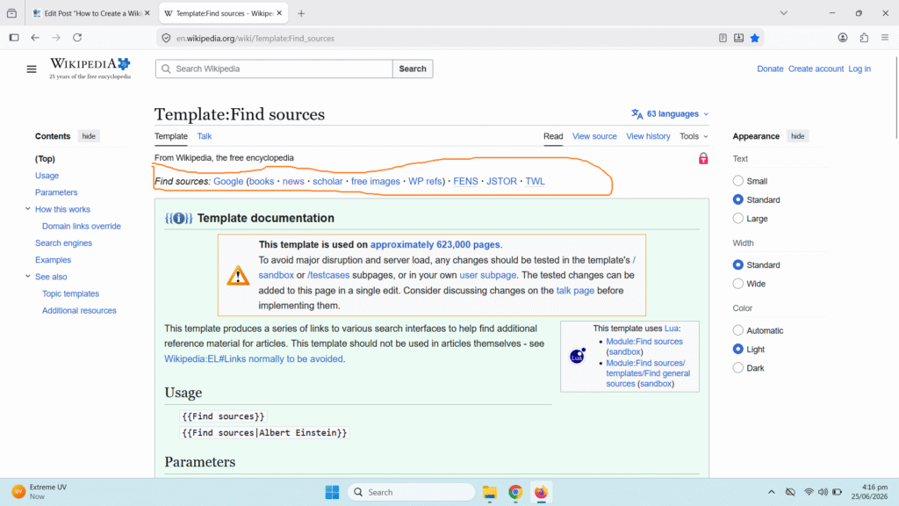Click the Search button
The height and width of the screenshot is (506, 899).
pyautogui.click(x=413, y=69)
